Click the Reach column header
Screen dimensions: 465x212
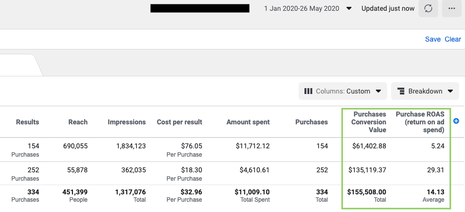(x=78, y=122)
